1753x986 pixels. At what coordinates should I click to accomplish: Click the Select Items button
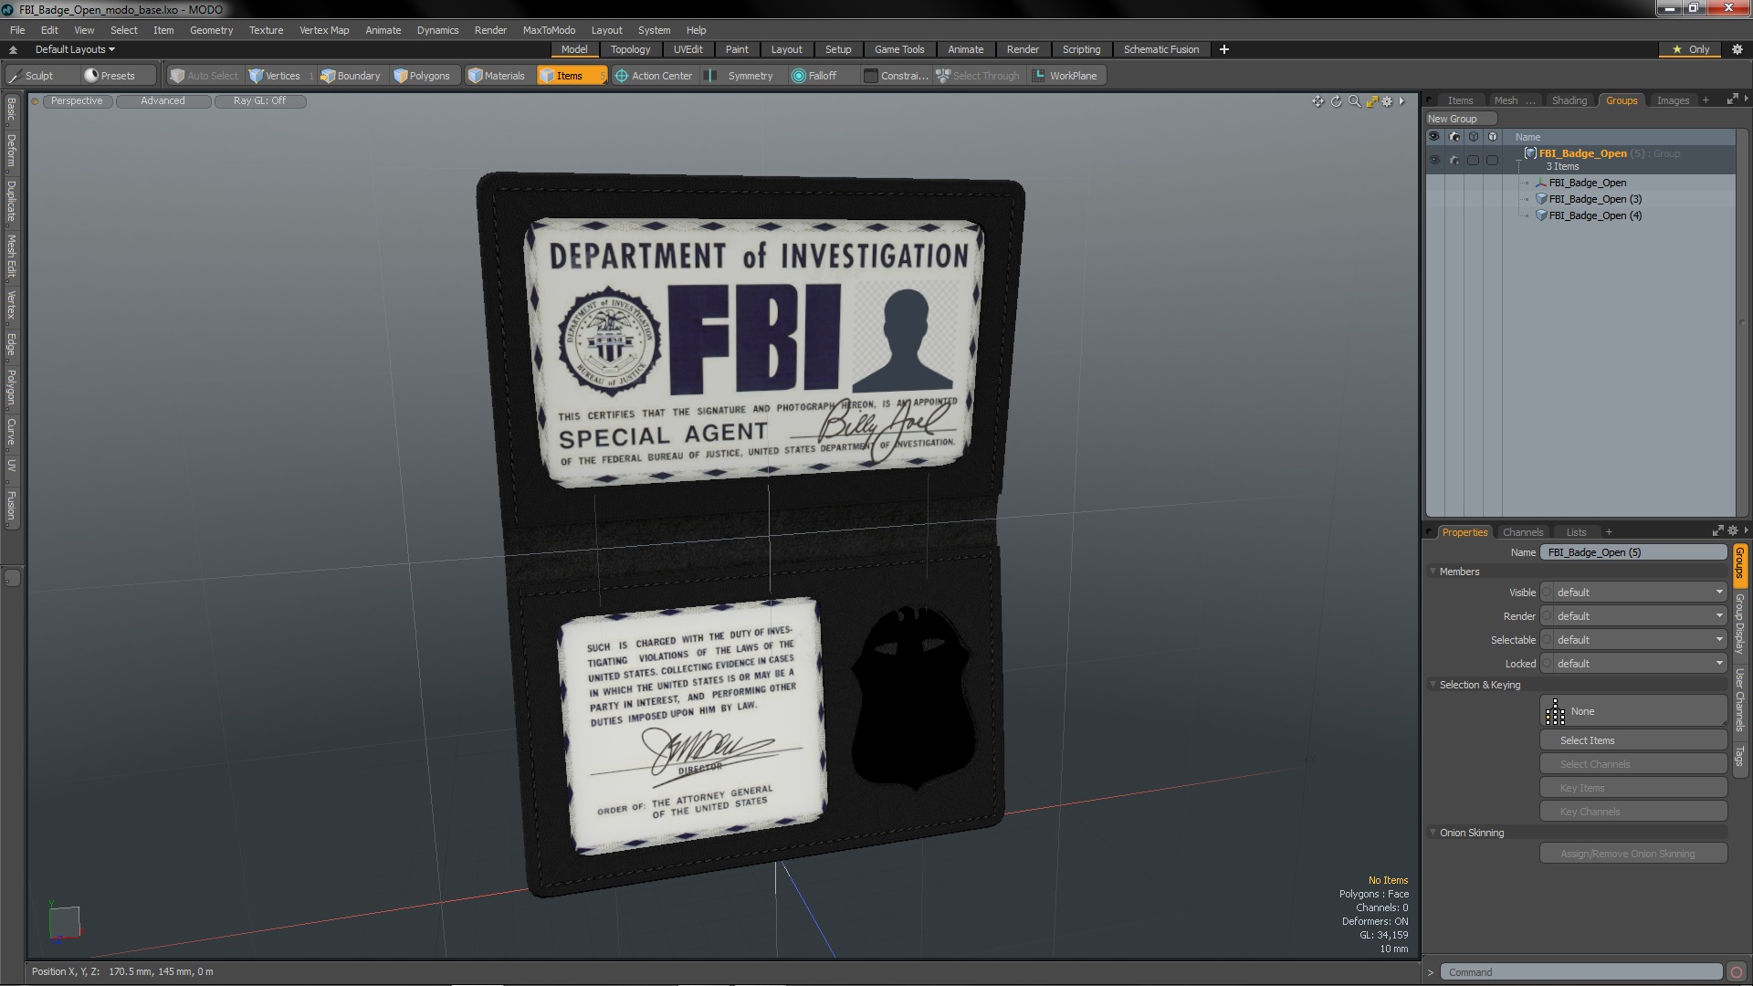1633,740
